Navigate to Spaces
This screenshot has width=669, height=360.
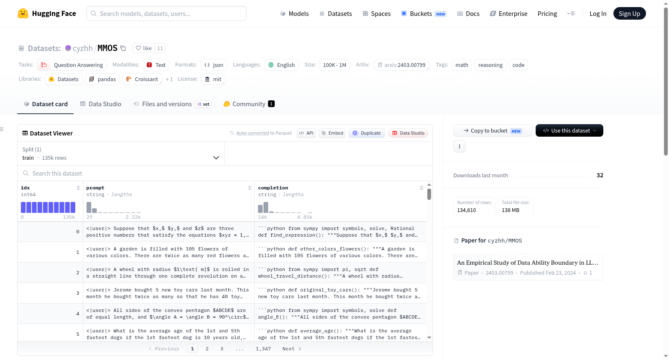tap(376, 14)
